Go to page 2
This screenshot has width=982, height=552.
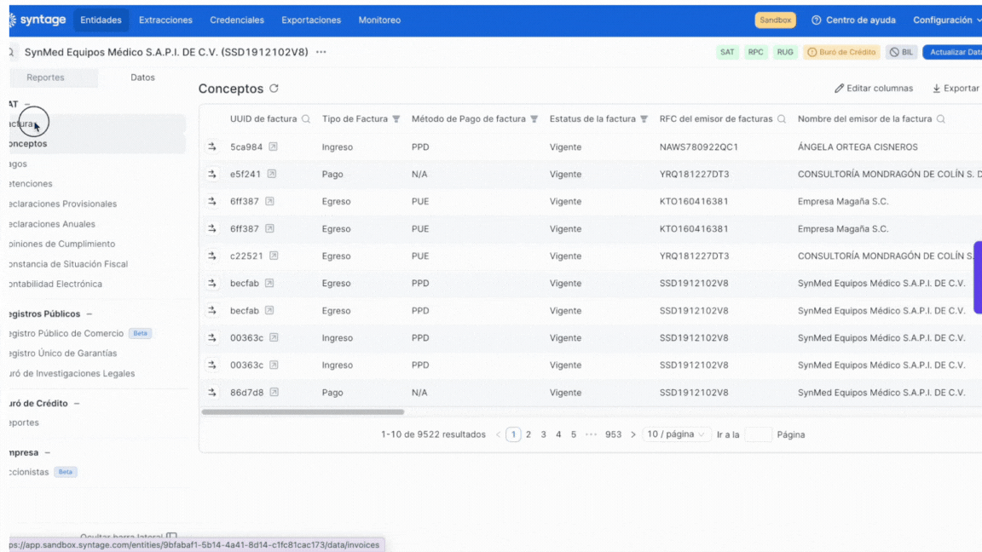(x=529, y=434)
